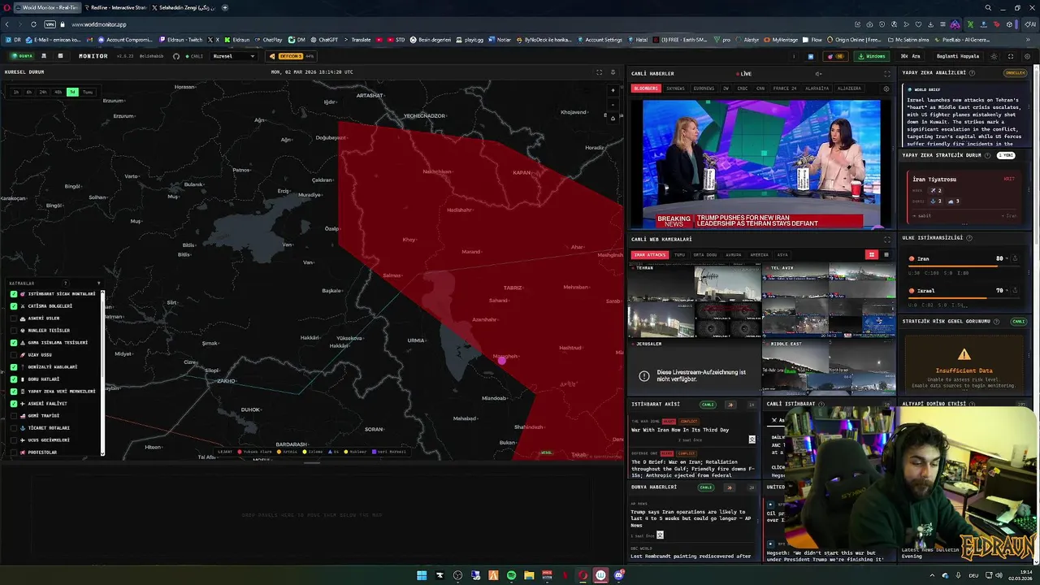
Task: Open the Windows Start menu
Action: [x=422, y=575]
